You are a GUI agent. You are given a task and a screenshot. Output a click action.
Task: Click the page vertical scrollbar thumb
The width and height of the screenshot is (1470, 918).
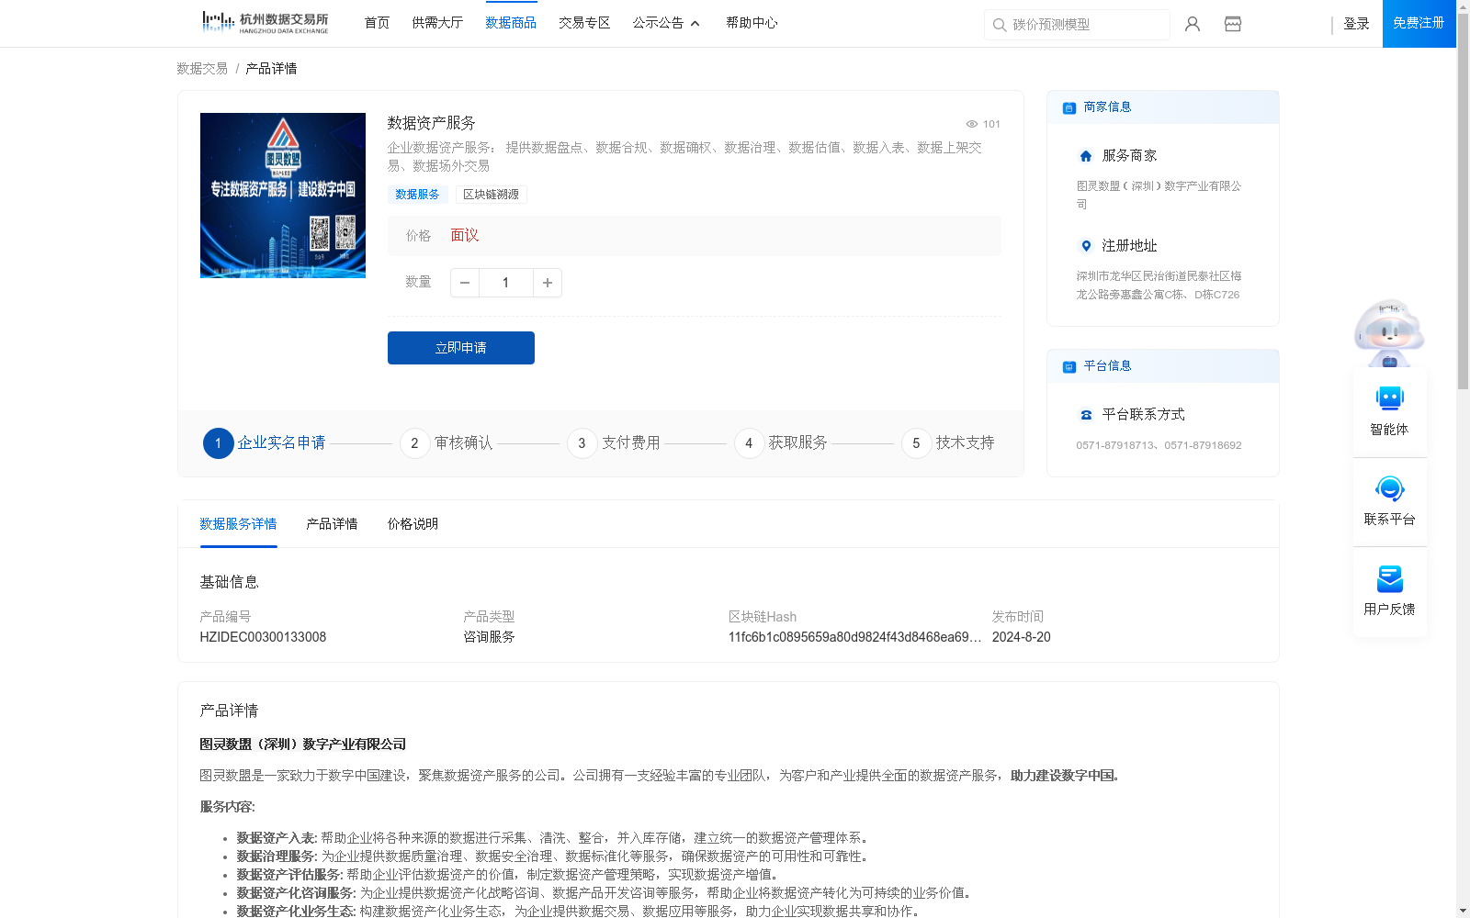click(x=1463, y=202)
